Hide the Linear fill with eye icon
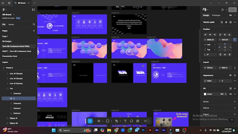The image size is (238, 134). 230,94
